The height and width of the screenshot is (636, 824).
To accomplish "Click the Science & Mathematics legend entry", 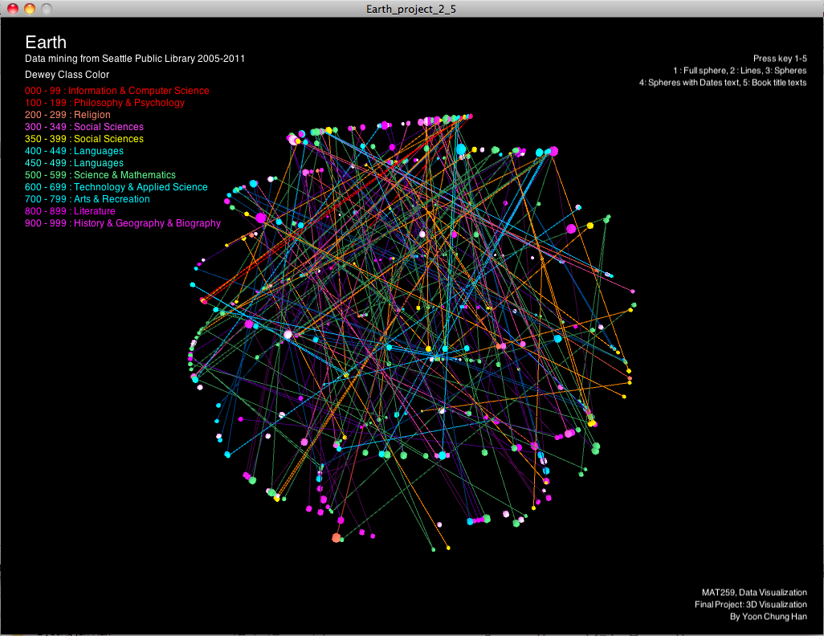I will [x=100, y=175].
